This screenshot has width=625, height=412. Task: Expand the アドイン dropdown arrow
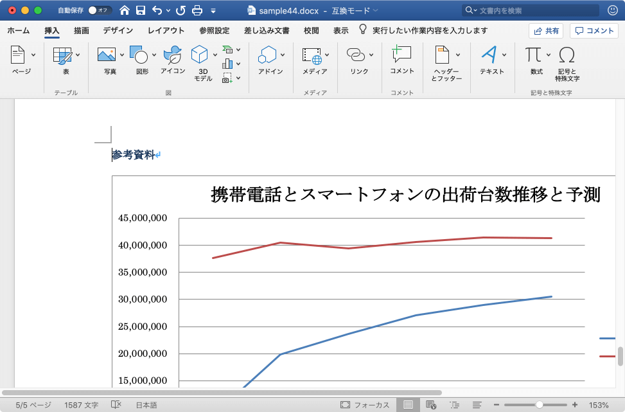pyautogui.click(x=283, y=55)
